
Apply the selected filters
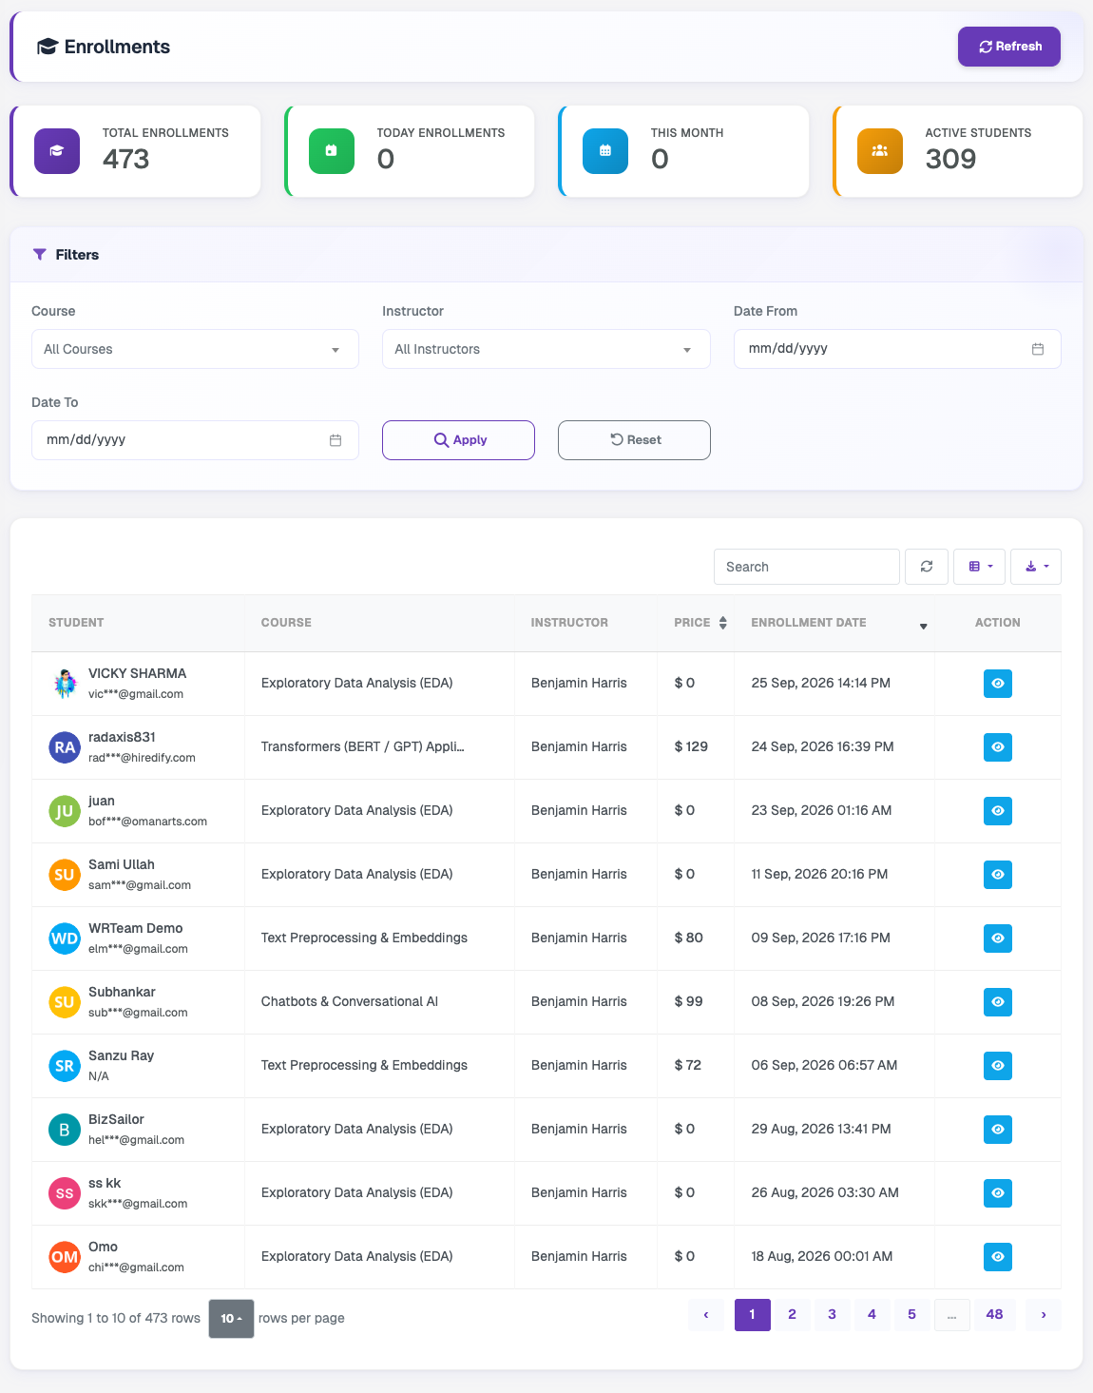pyautogui.click(x=458, y=440)
